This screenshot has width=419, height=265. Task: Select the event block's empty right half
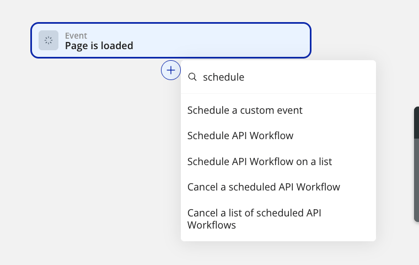(x=237, y=40)
